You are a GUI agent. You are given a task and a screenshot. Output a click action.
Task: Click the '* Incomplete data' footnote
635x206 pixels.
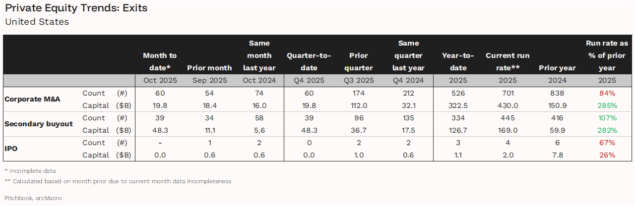(30, 171)
